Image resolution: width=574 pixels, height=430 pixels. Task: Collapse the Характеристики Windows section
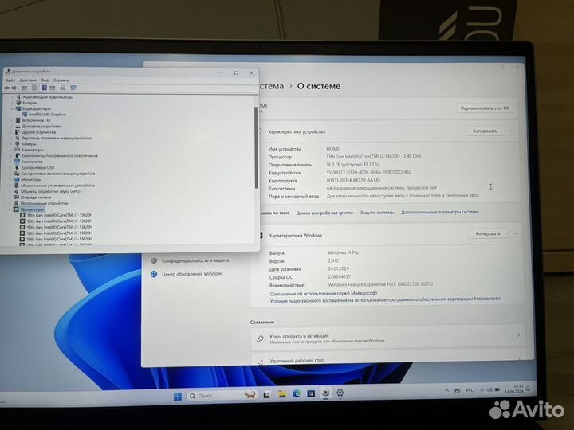[515, 233]
